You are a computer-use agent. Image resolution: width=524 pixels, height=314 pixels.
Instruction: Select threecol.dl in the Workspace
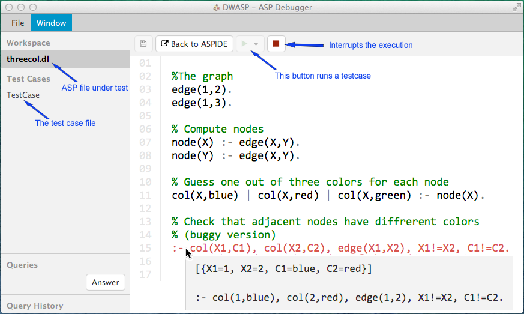[65, 59]
